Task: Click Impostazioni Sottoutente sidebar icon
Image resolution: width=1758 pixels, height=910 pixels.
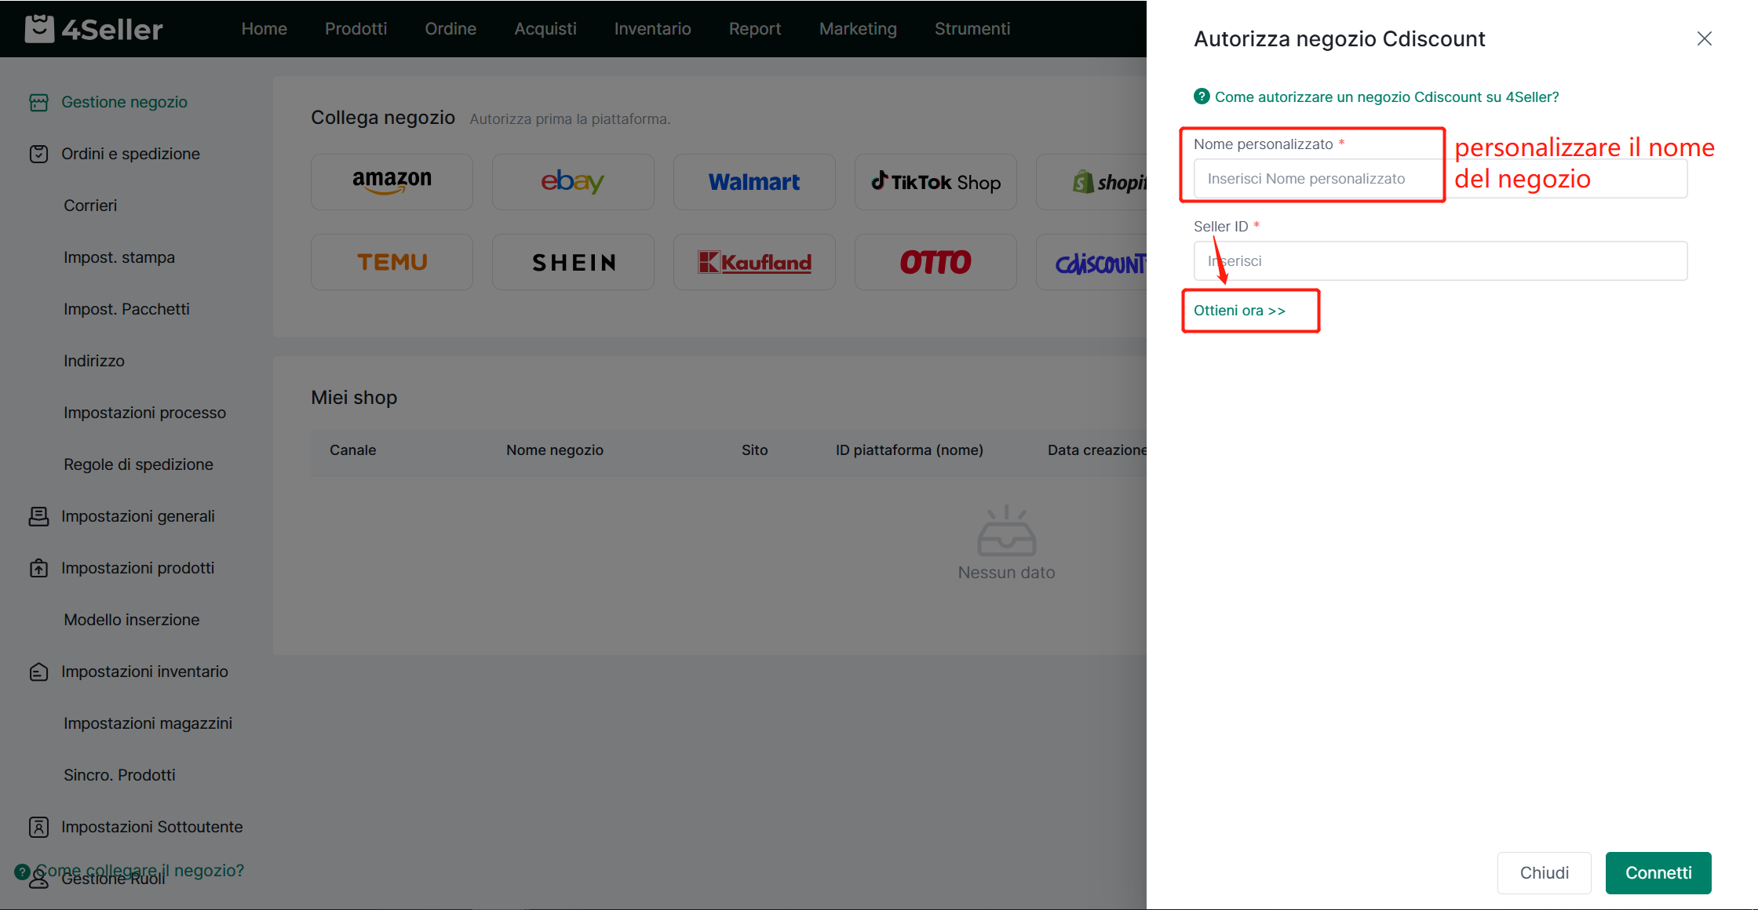Action: (38, 827)
